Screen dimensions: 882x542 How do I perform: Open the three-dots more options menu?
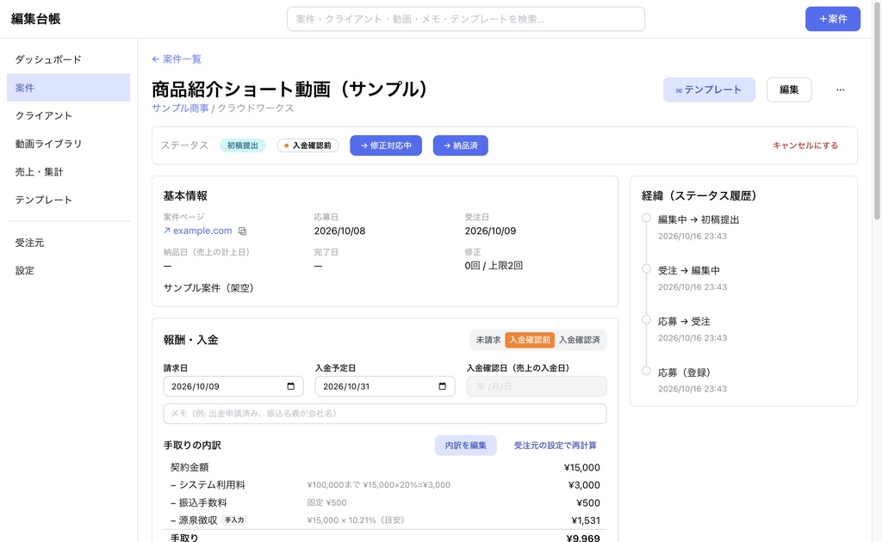(x=840, y=89)
